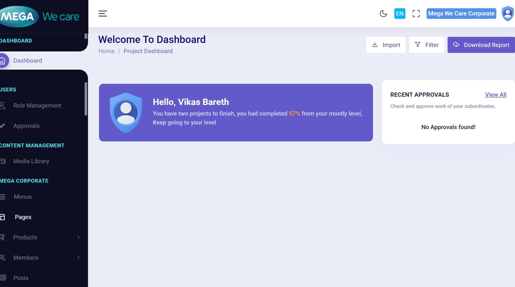Select Pages in the sidebar
This screenshot has height=287, width=515.
click(x=23, y=217)
